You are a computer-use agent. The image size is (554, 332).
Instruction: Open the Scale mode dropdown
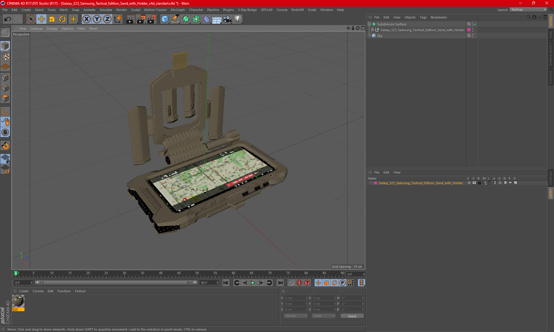click(324, 316)
